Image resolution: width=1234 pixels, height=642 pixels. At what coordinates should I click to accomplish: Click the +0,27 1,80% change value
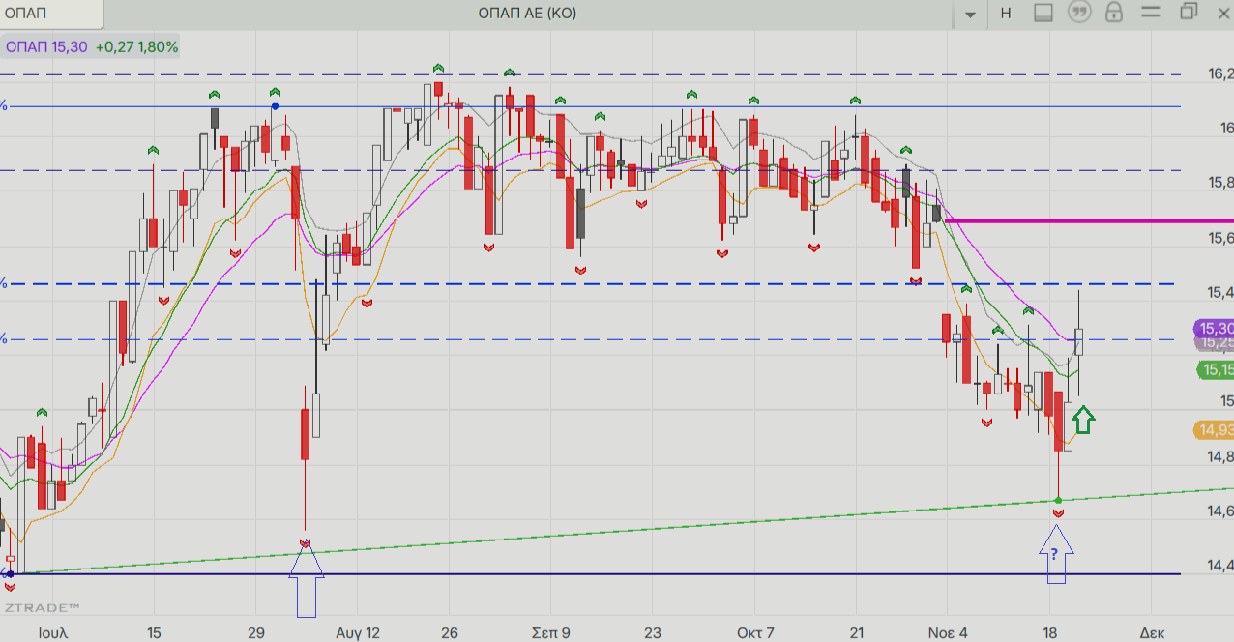point(136,46)
